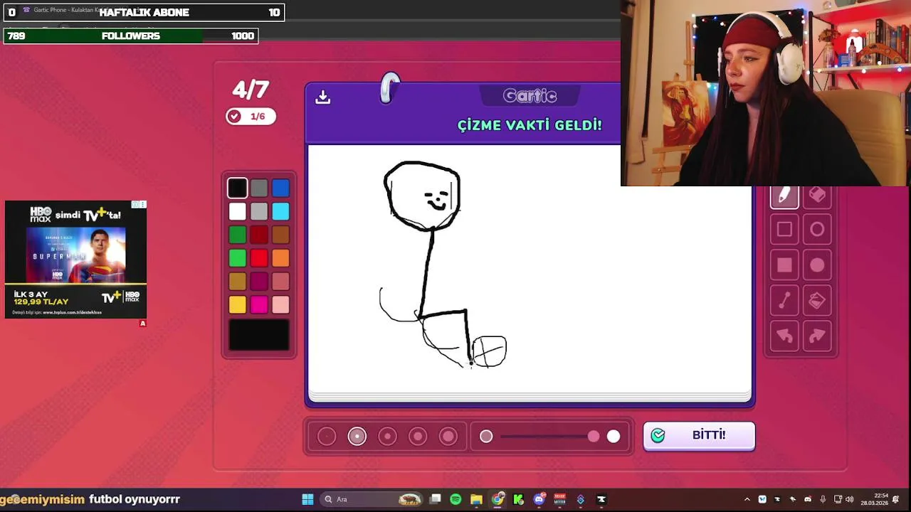Pick the bright green color swatch
The height and width of the screenshot is (512, 911).
(238, 258)
